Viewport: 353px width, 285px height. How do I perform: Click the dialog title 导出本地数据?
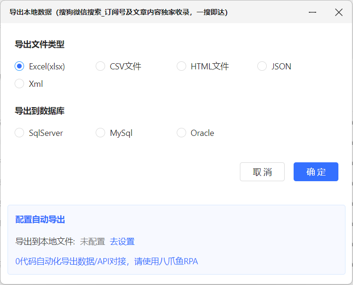tap(31, 12)
